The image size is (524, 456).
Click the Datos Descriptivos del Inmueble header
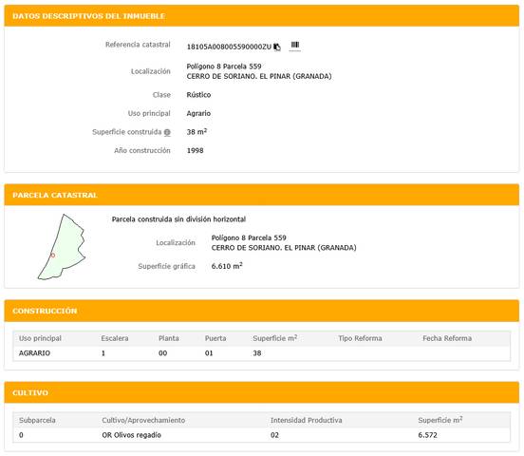pyautogui.click(x=262, y=16)
